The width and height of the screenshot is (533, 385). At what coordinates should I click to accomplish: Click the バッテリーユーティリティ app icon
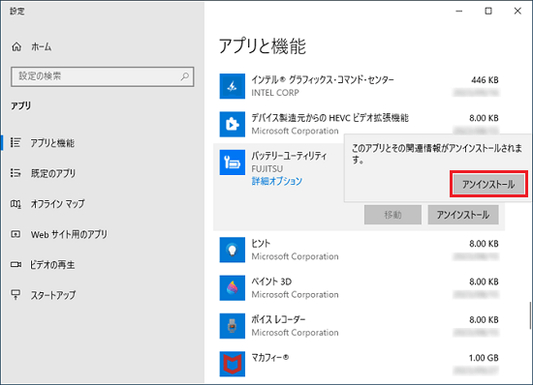click(x=233, y=163)
